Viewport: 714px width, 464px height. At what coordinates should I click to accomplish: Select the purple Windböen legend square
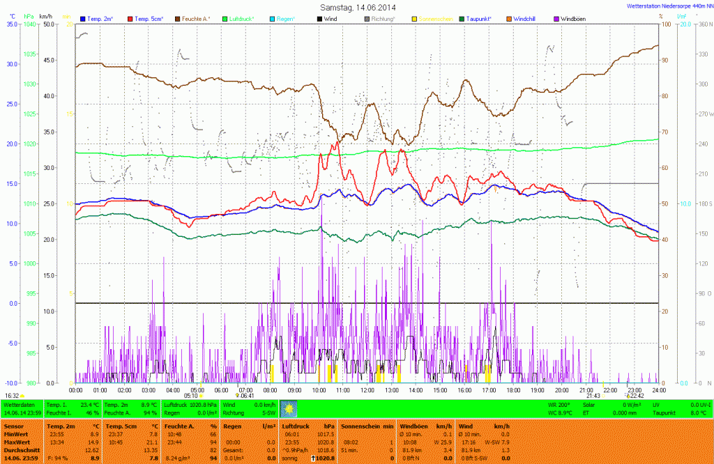click(x=556, y=18)
